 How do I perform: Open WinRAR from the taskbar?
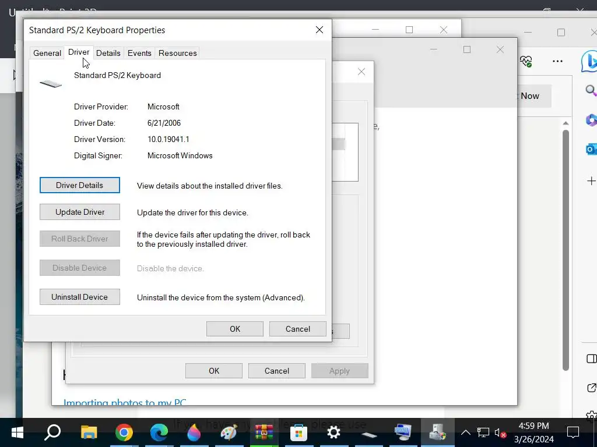coord(264,432)
